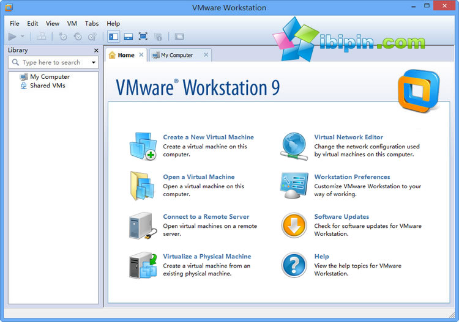
Task: Toggle the thumbnail bar toolbar button
Action: (x=129, y=37)
